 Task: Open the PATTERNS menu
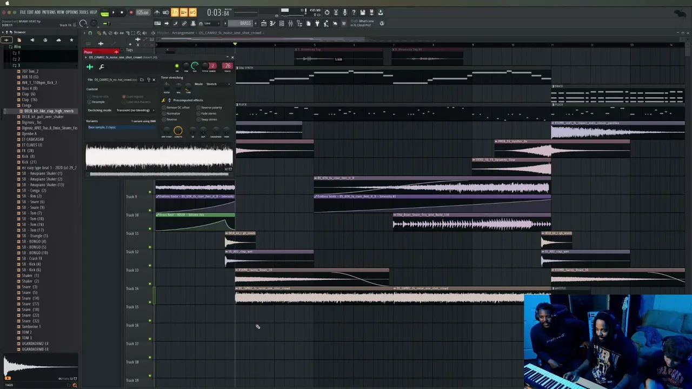pyautogui.click(x=49, y=12)
